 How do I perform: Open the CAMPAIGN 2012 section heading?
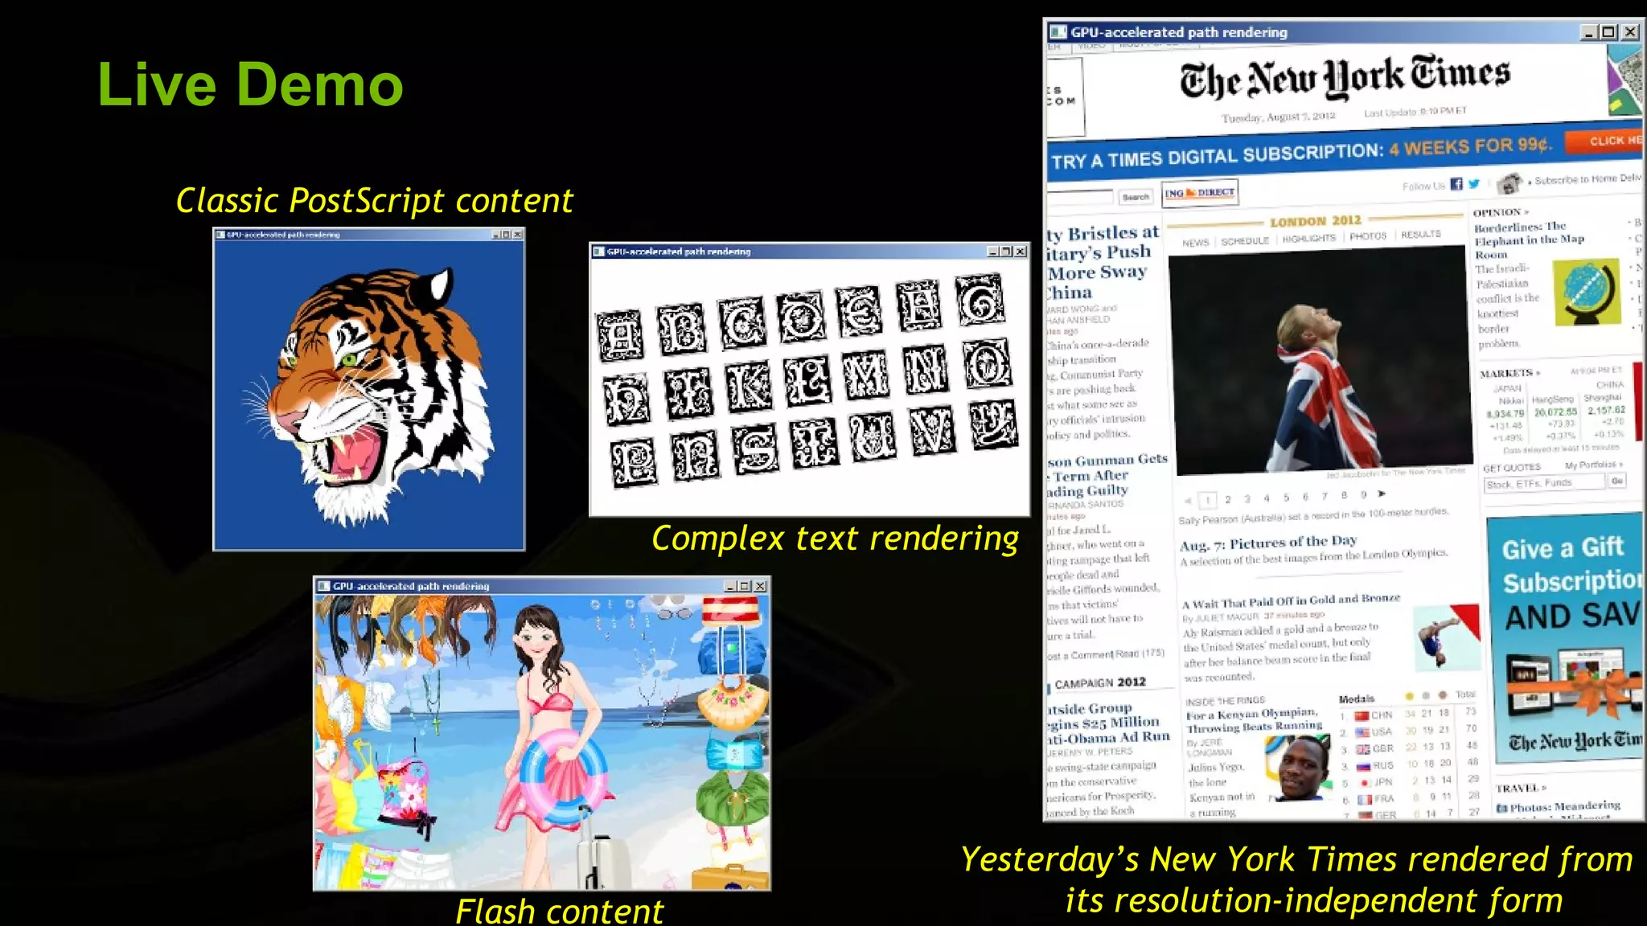coord(1100,683)
